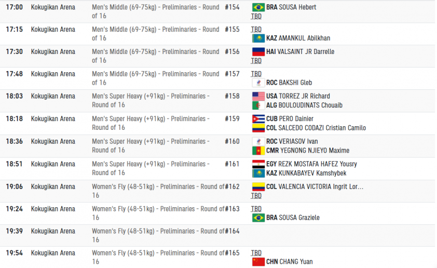437x268 pixels.
Task: Open athlete link KUNKABAYEV Kamshybek
Action: (312, 173)
